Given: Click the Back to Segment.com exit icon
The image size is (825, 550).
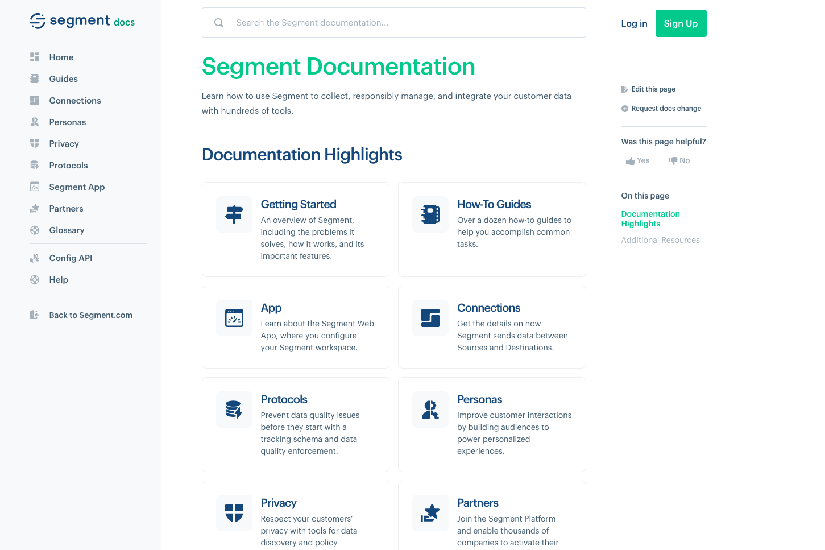Looking at the screenshot, I should (x=35, y=315).
